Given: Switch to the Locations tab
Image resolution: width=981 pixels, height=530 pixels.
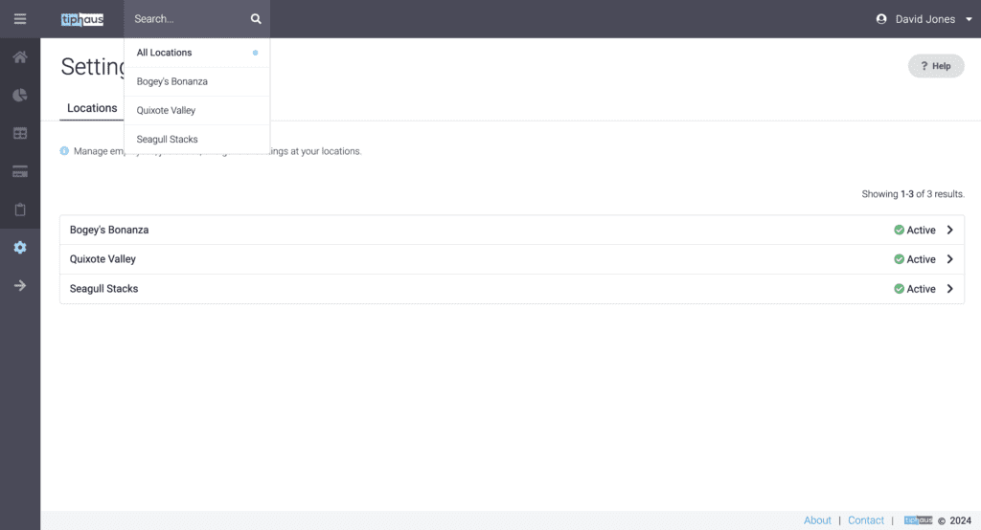Looking at the screenshot, I should click(x=92, y=108).
